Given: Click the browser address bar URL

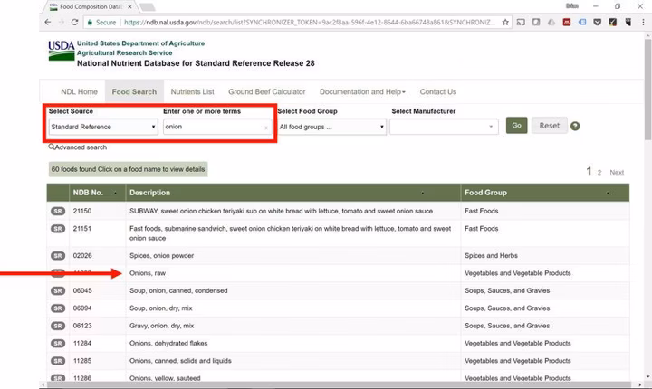Looking at the screenshot, I should click(x=310, y=22).
